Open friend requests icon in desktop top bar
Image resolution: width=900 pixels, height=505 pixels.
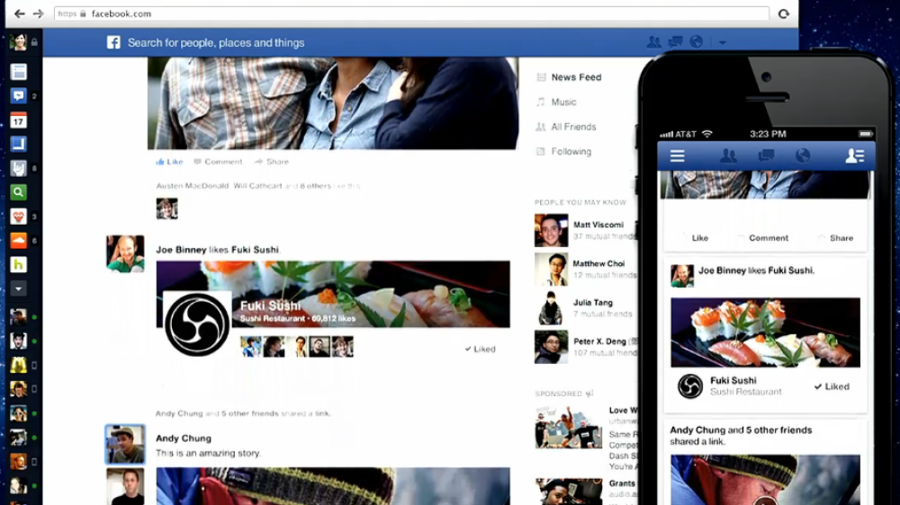(653, 42)
